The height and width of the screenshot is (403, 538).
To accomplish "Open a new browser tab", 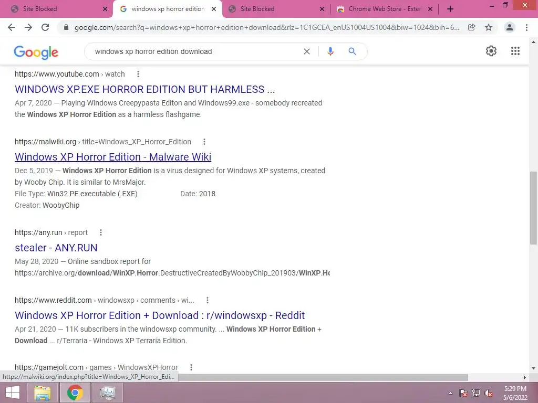I will pyautogui.click(x=450, y=9).
